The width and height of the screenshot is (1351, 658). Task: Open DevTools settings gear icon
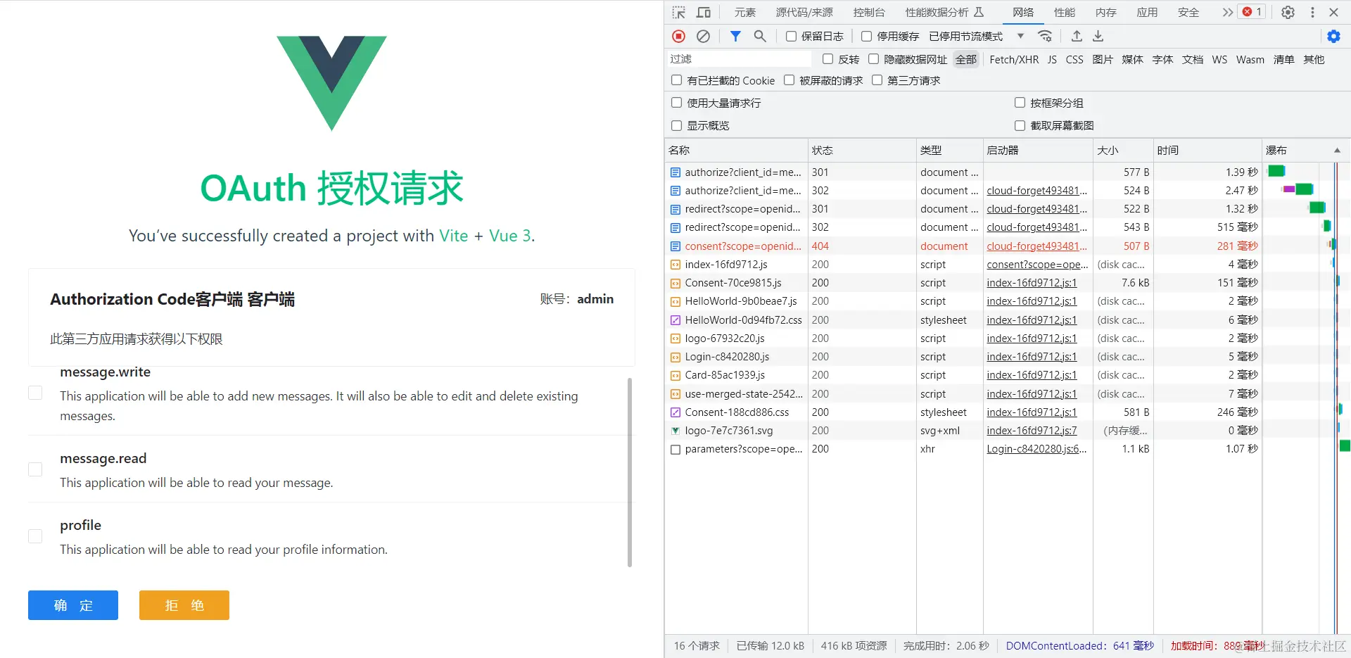coord(1288,12)
